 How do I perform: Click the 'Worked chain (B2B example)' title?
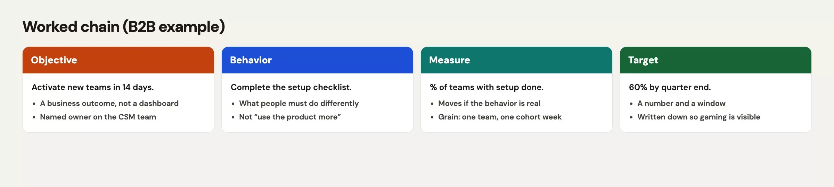click(124, 27)
